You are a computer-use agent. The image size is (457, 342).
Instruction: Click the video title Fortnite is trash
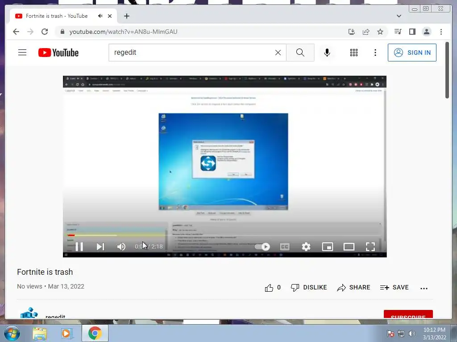pyautogui.click(x=45, y=272)
